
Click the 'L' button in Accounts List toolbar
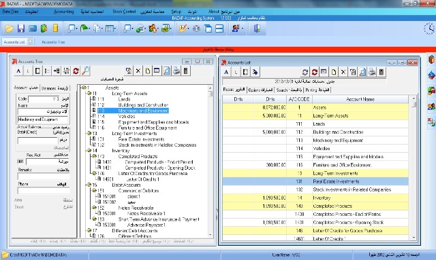[236, 72]
